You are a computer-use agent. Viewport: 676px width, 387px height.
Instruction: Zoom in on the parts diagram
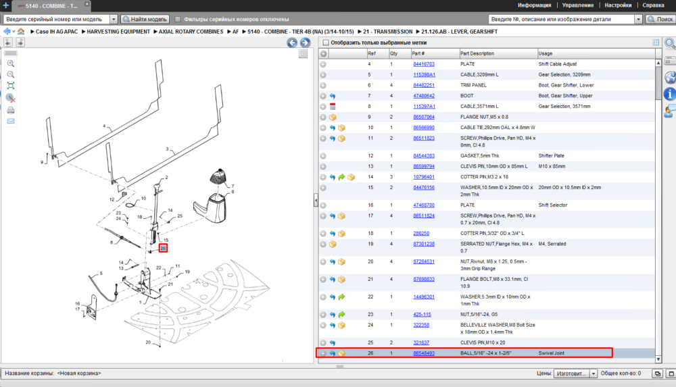(x=11, y=63)
